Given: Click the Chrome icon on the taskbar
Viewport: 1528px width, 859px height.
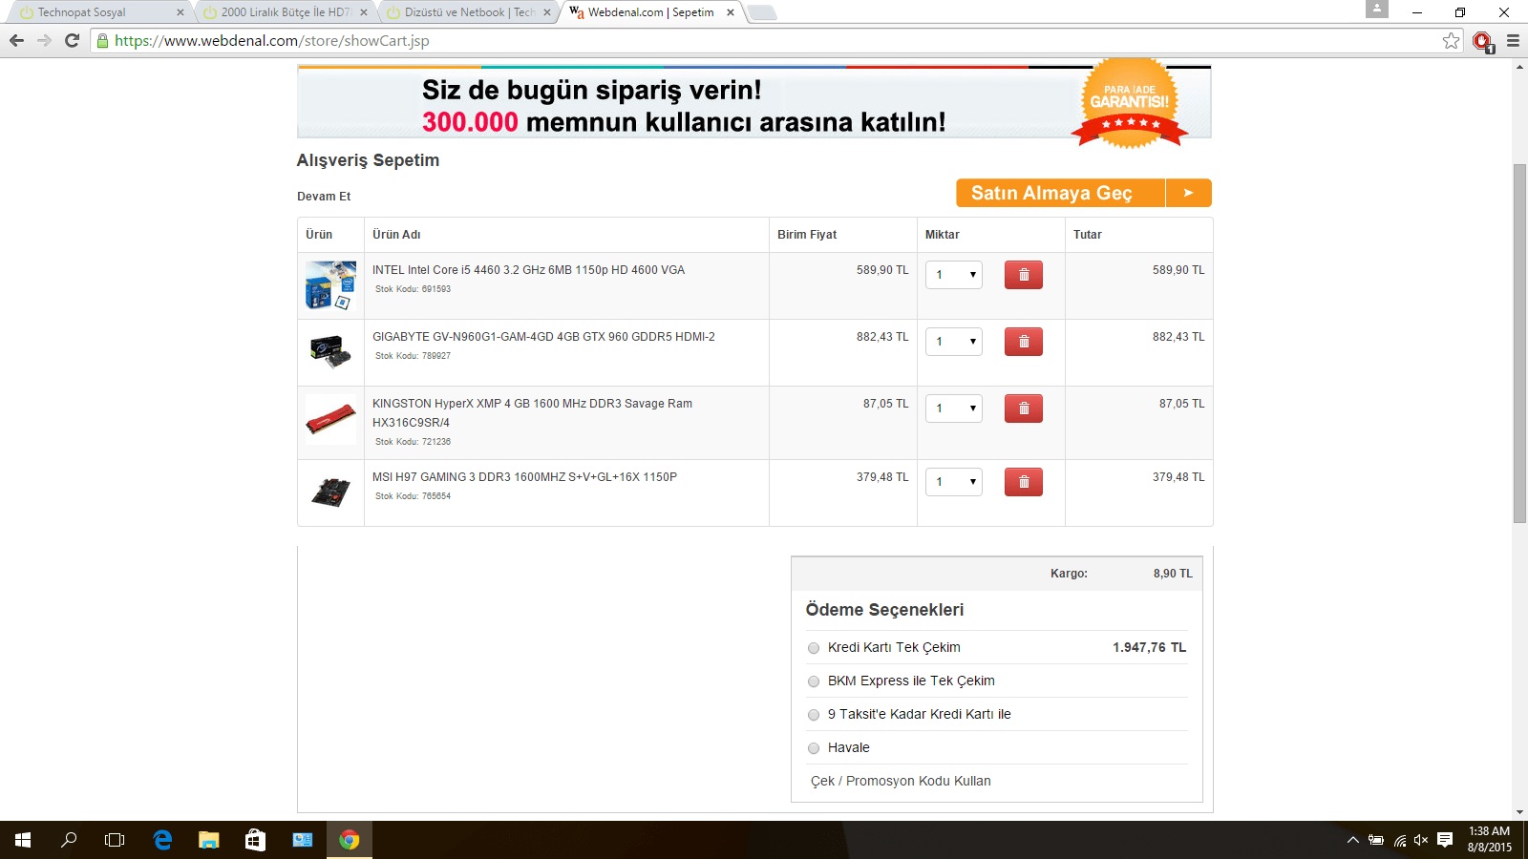Looking at the screenshot, I should pos(349,840).
